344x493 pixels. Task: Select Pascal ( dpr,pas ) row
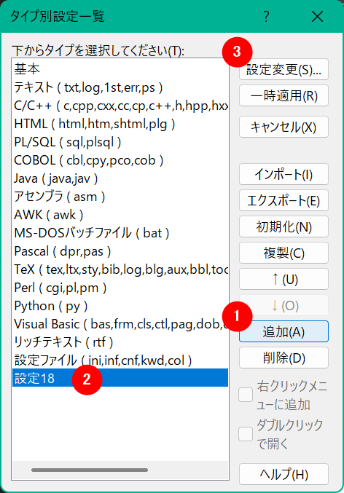120,251
